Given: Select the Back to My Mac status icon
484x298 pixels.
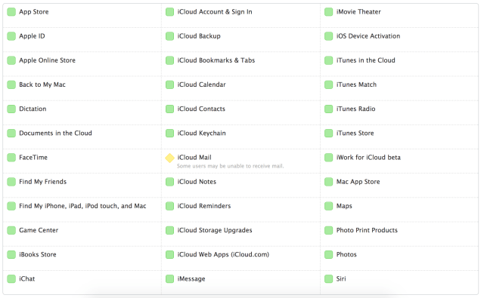Looking at the screenshot, I should click(x=11, y=84).
